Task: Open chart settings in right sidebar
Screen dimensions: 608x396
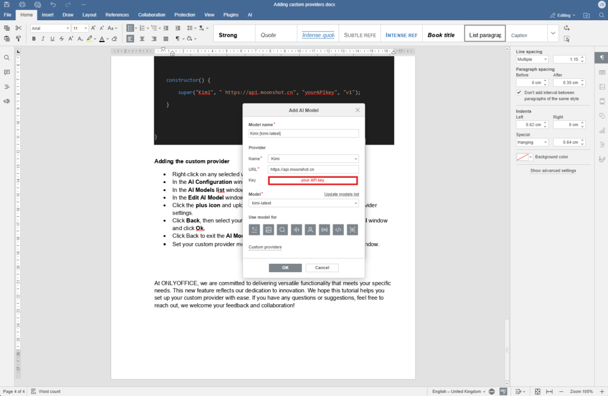Action: [x=602, y=130]
